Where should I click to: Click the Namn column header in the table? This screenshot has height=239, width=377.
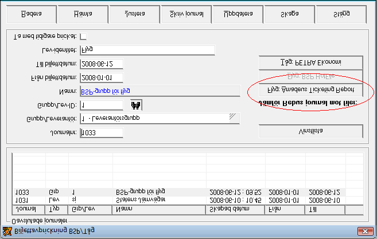point(159,209)
